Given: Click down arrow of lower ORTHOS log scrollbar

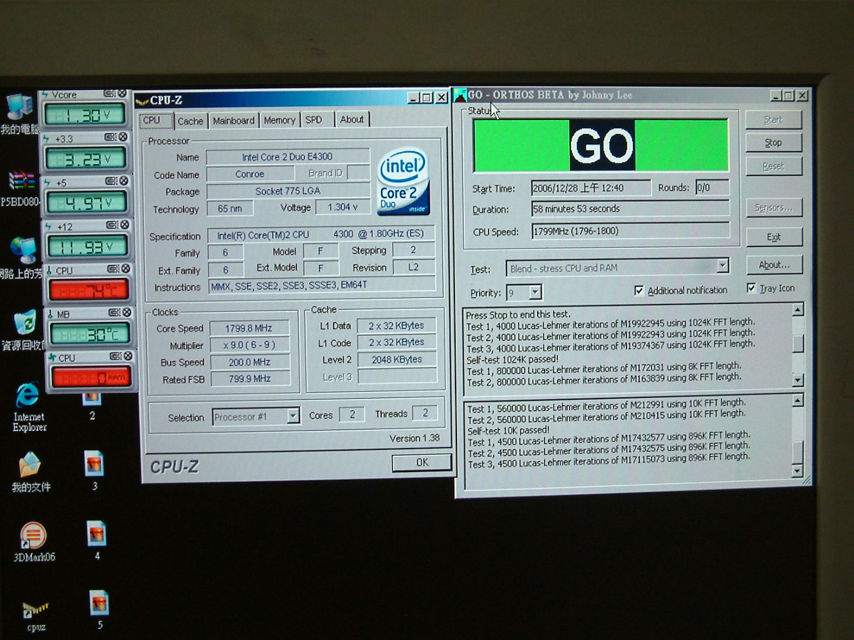Looking at the screenshot, I should pyautogui.click(x=797, y=471).
